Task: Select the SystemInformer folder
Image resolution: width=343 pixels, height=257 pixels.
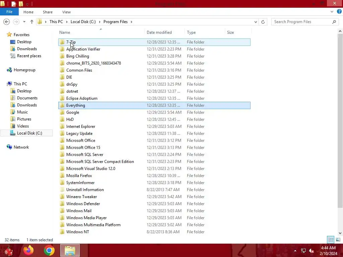Action: pyautogui.click(x=80, y=183)
